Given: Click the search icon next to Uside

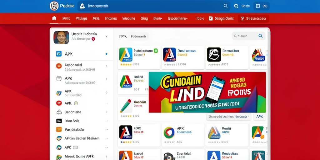Looking at the screenshot, I should (236, 6).
